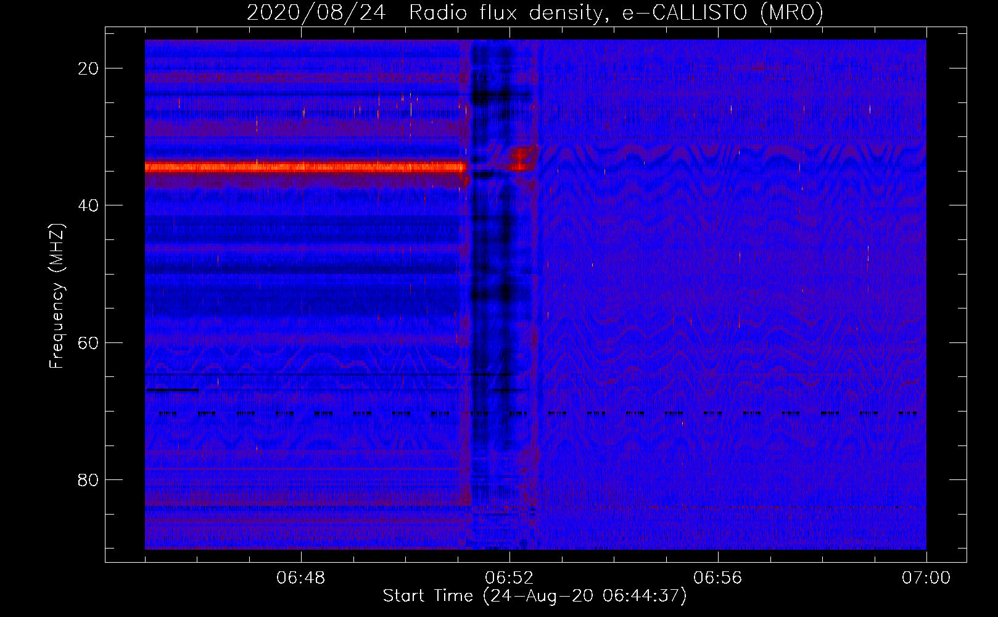Click the frequency tick label 20
The width and height of the screenshot is (998, 617).
click(x=88, y=68)
